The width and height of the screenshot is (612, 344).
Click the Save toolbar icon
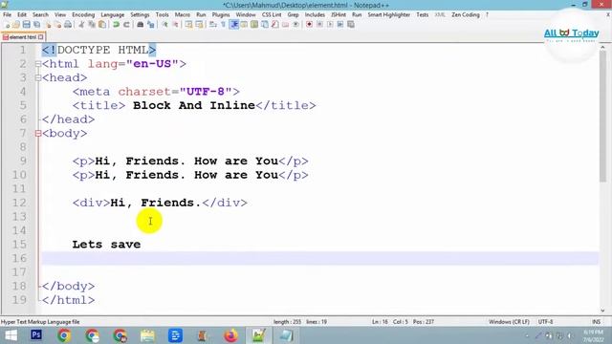click(26, 25)
